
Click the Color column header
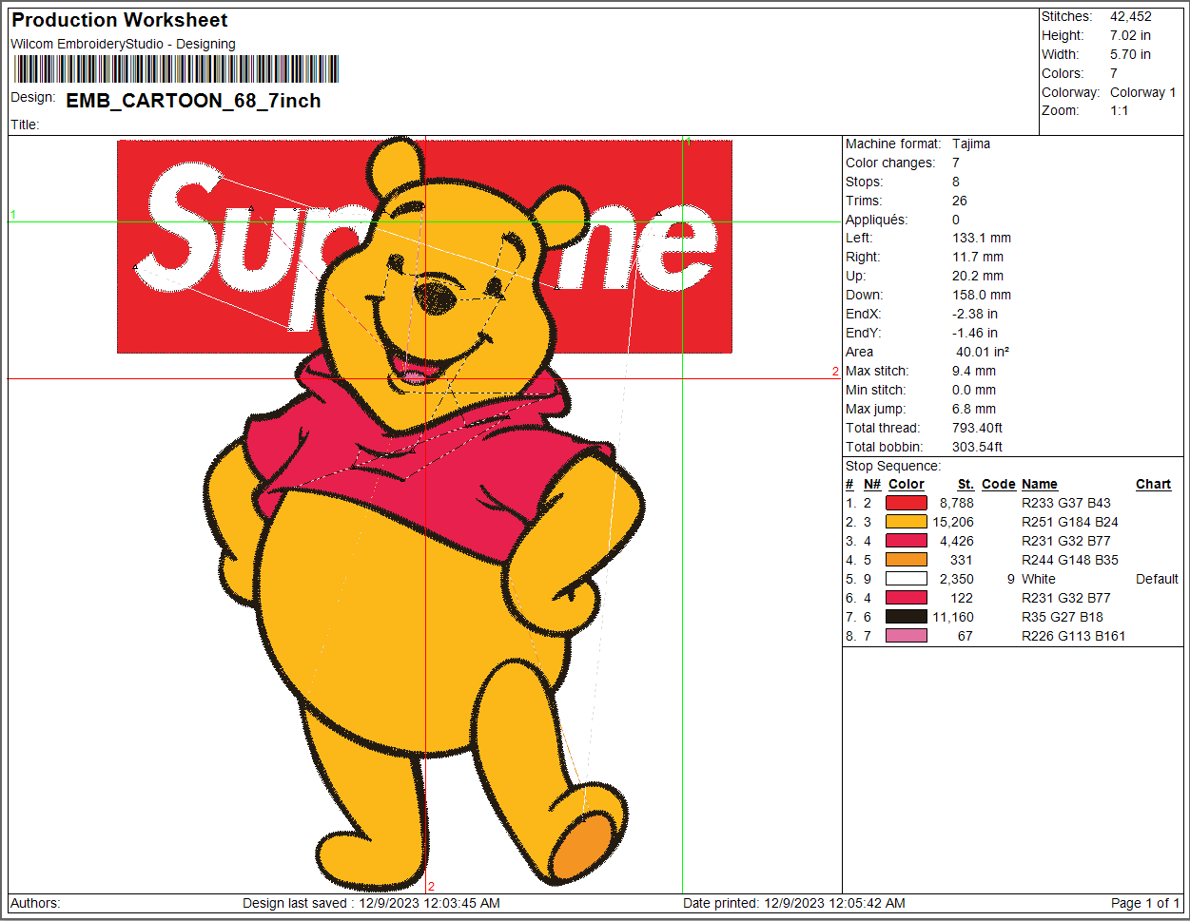[906, 484]
